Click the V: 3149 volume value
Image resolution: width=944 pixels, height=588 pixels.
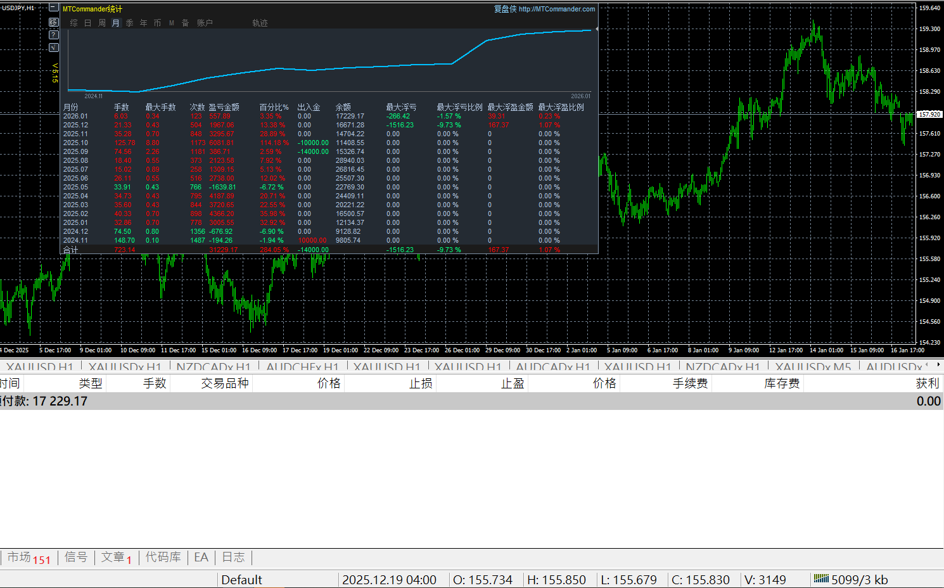pos(765,580)
